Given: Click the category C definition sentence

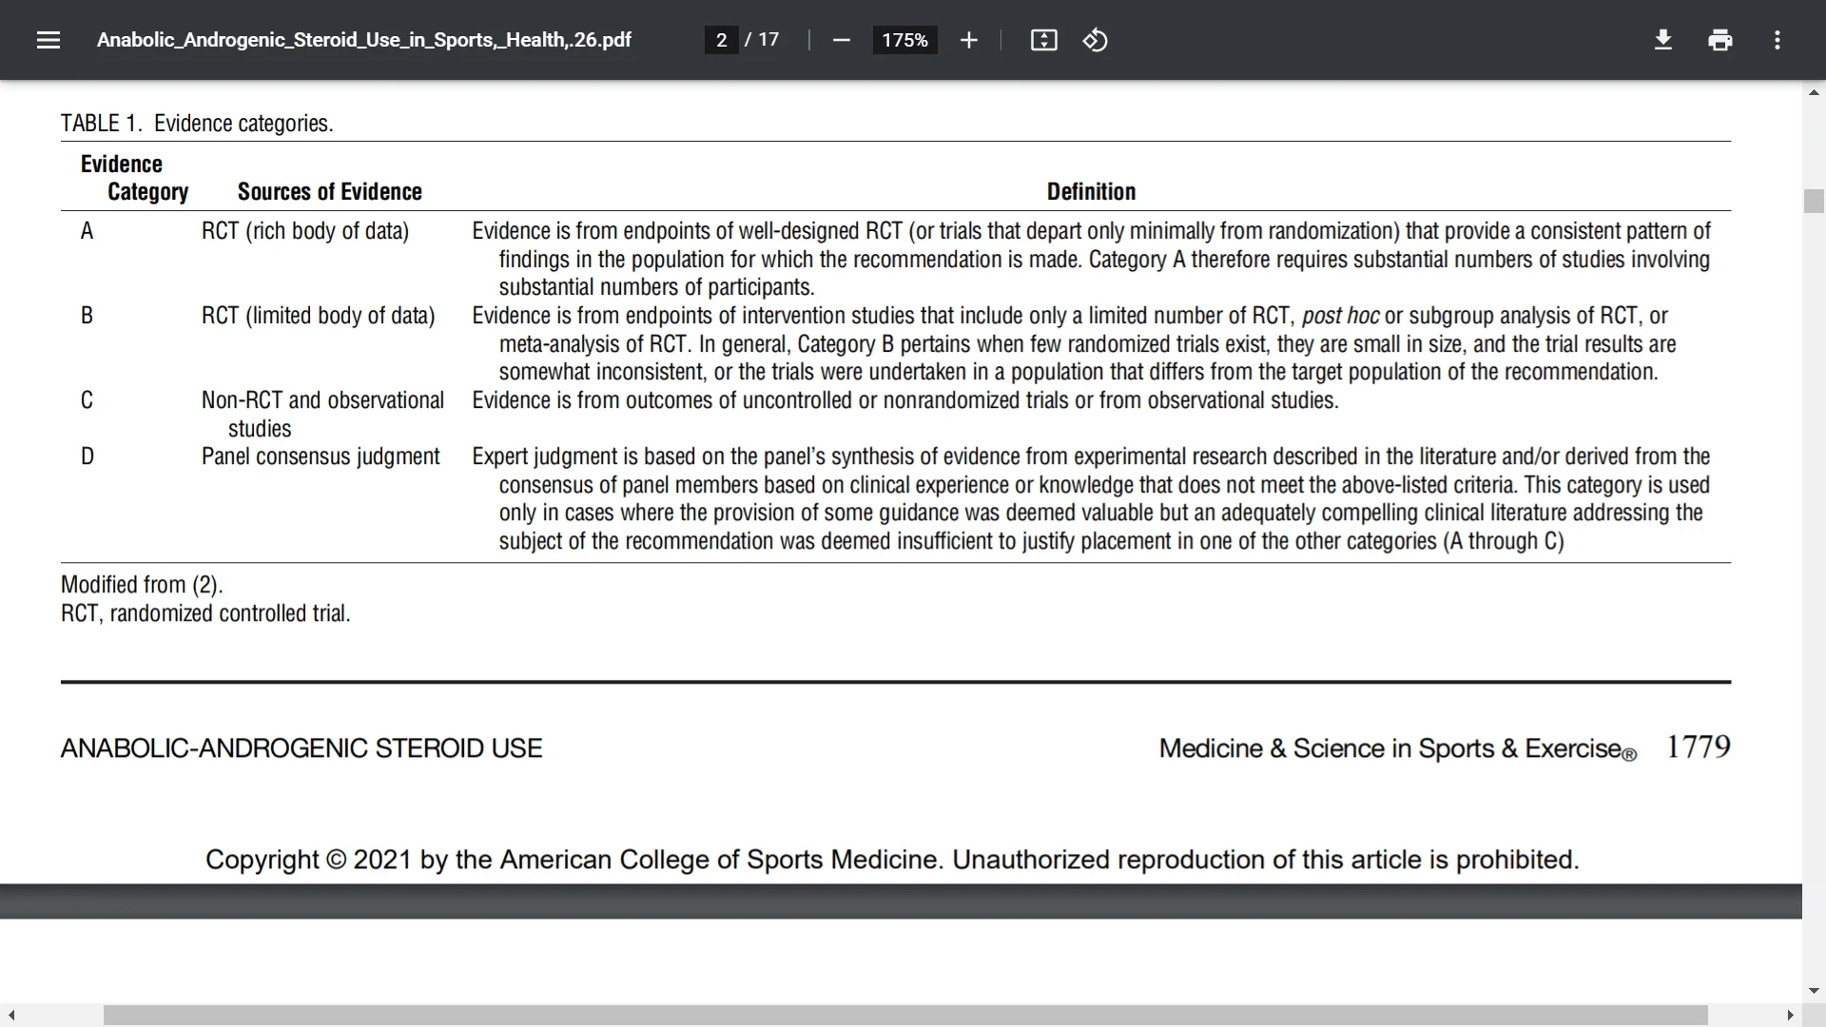Looking at the screenshot, I should (x=905, y=400).
